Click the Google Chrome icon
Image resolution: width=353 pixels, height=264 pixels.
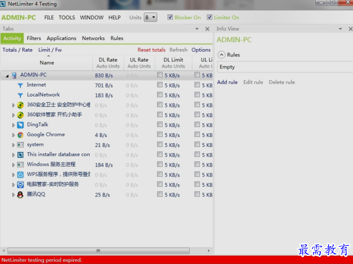[20, 135]
